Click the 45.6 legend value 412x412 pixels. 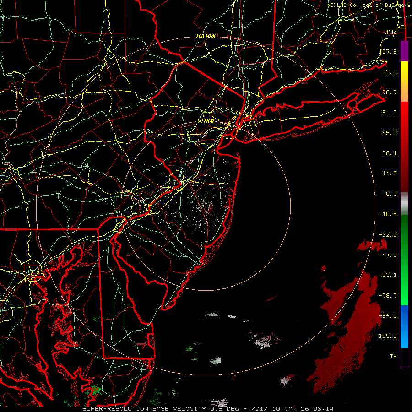click(x=390, y=133)
